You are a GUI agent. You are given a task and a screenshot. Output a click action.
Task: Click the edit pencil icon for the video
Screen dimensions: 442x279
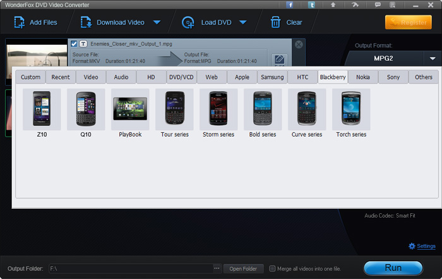[279, 60]
